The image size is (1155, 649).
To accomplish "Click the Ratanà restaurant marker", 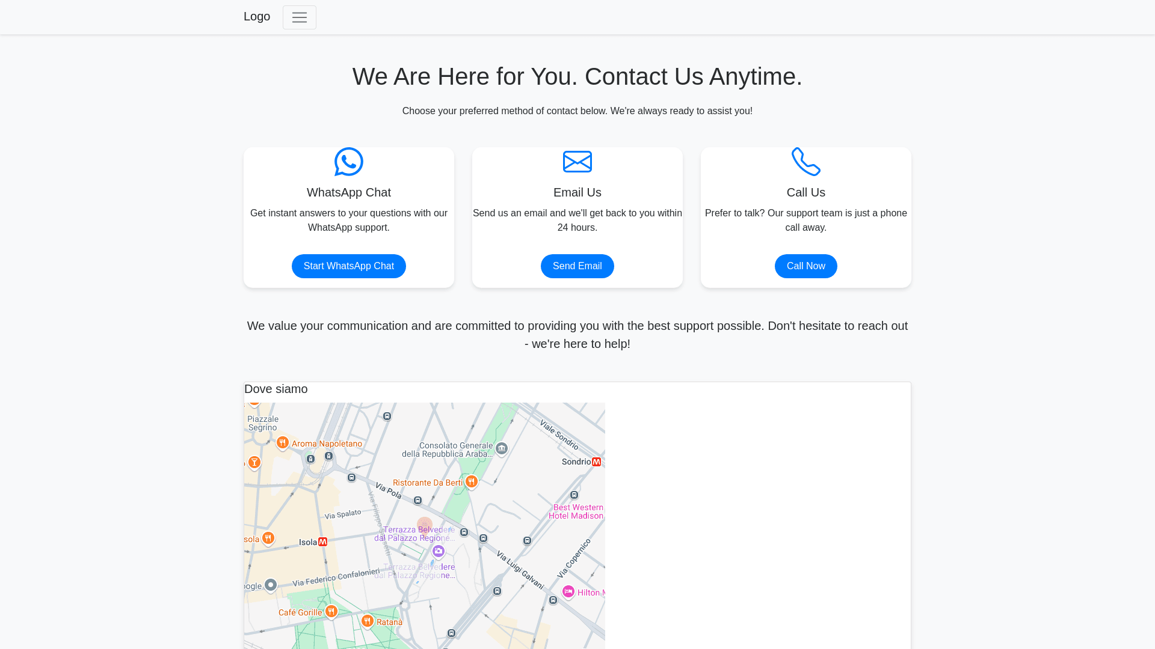I will (x=368, y=621).
